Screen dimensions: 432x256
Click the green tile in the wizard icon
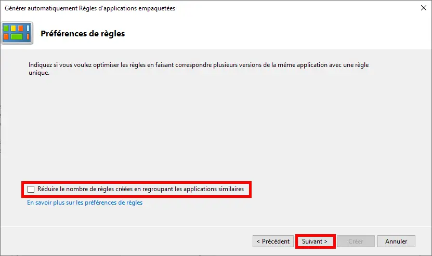17,37
